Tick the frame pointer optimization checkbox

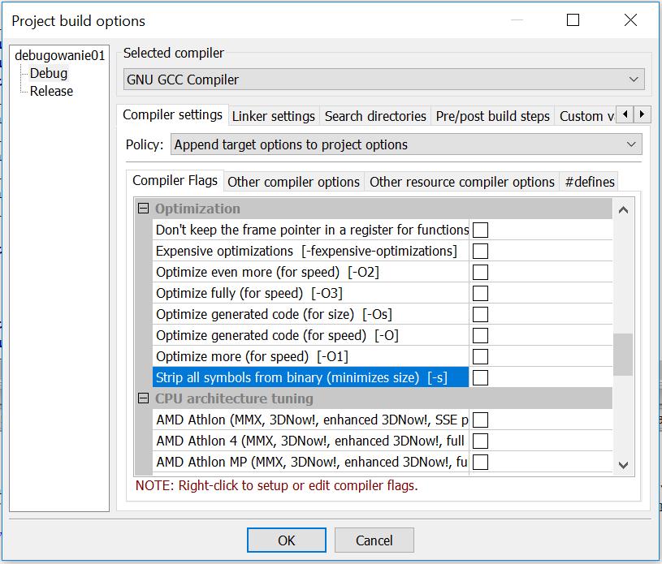480,230
